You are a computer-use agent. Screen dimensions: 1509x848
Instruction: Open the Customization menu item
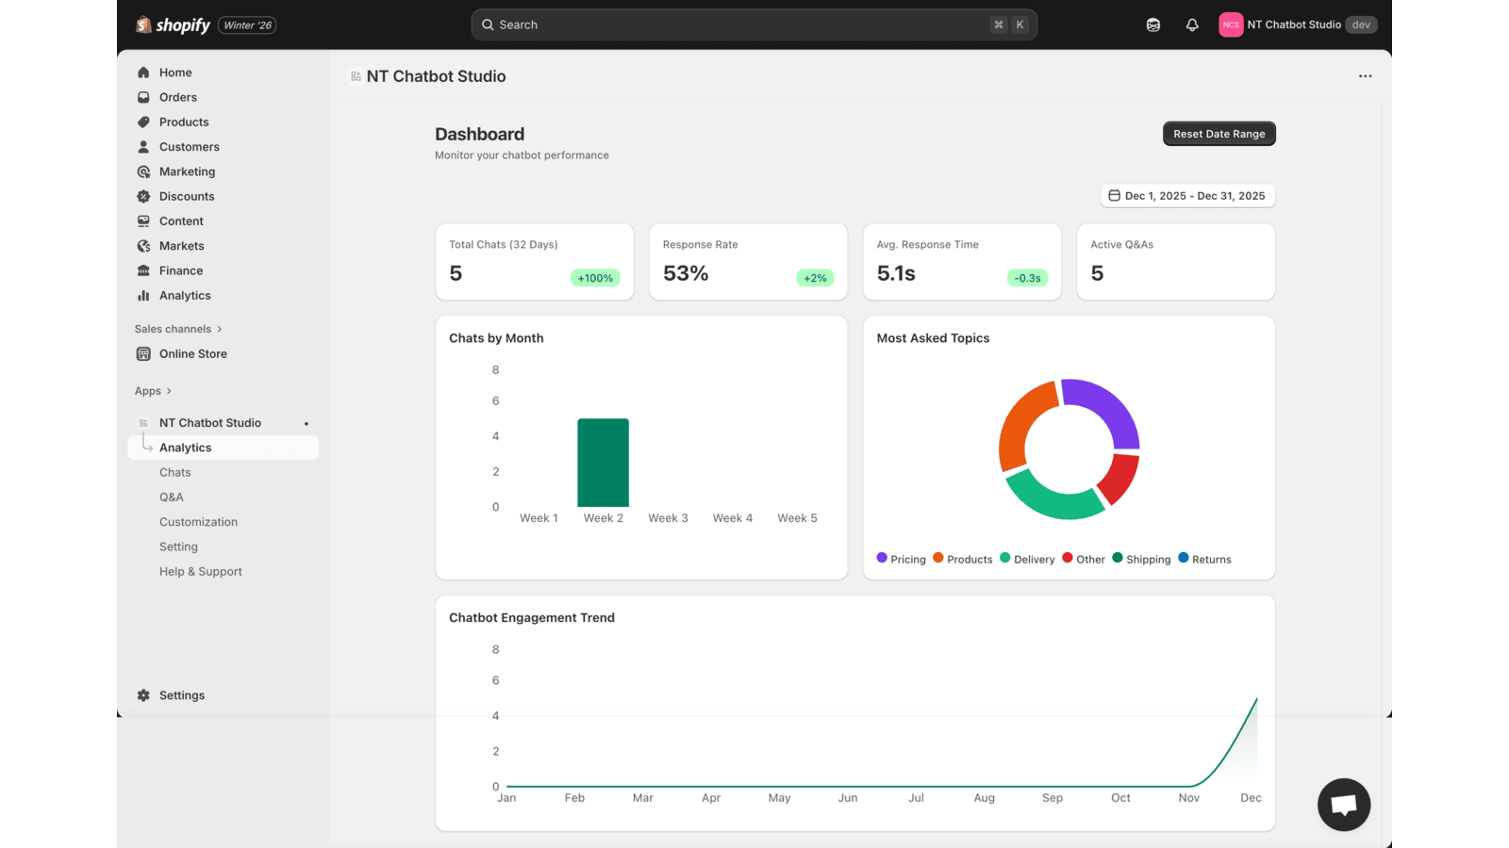tap(198, 522)
